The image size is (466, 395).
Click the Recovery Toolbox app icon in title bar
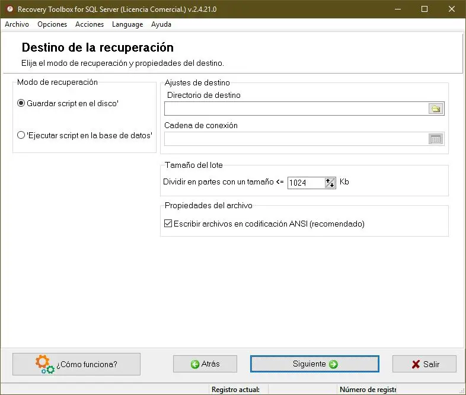[10, 9]
